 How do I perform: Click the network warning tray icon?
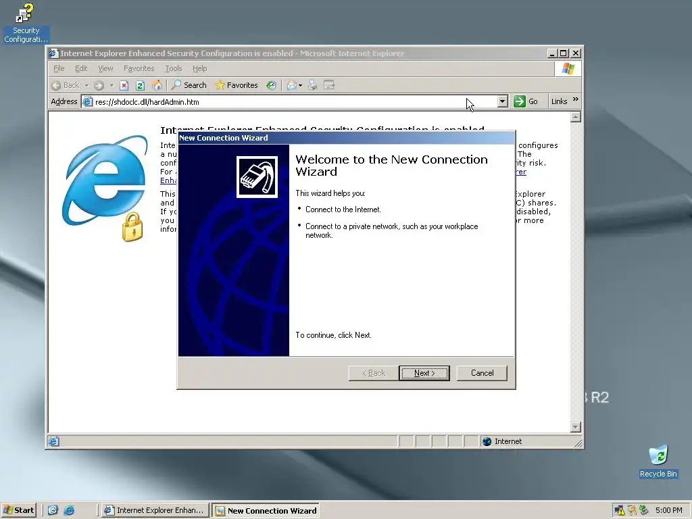pyautogui.click(x=620, y=511)
